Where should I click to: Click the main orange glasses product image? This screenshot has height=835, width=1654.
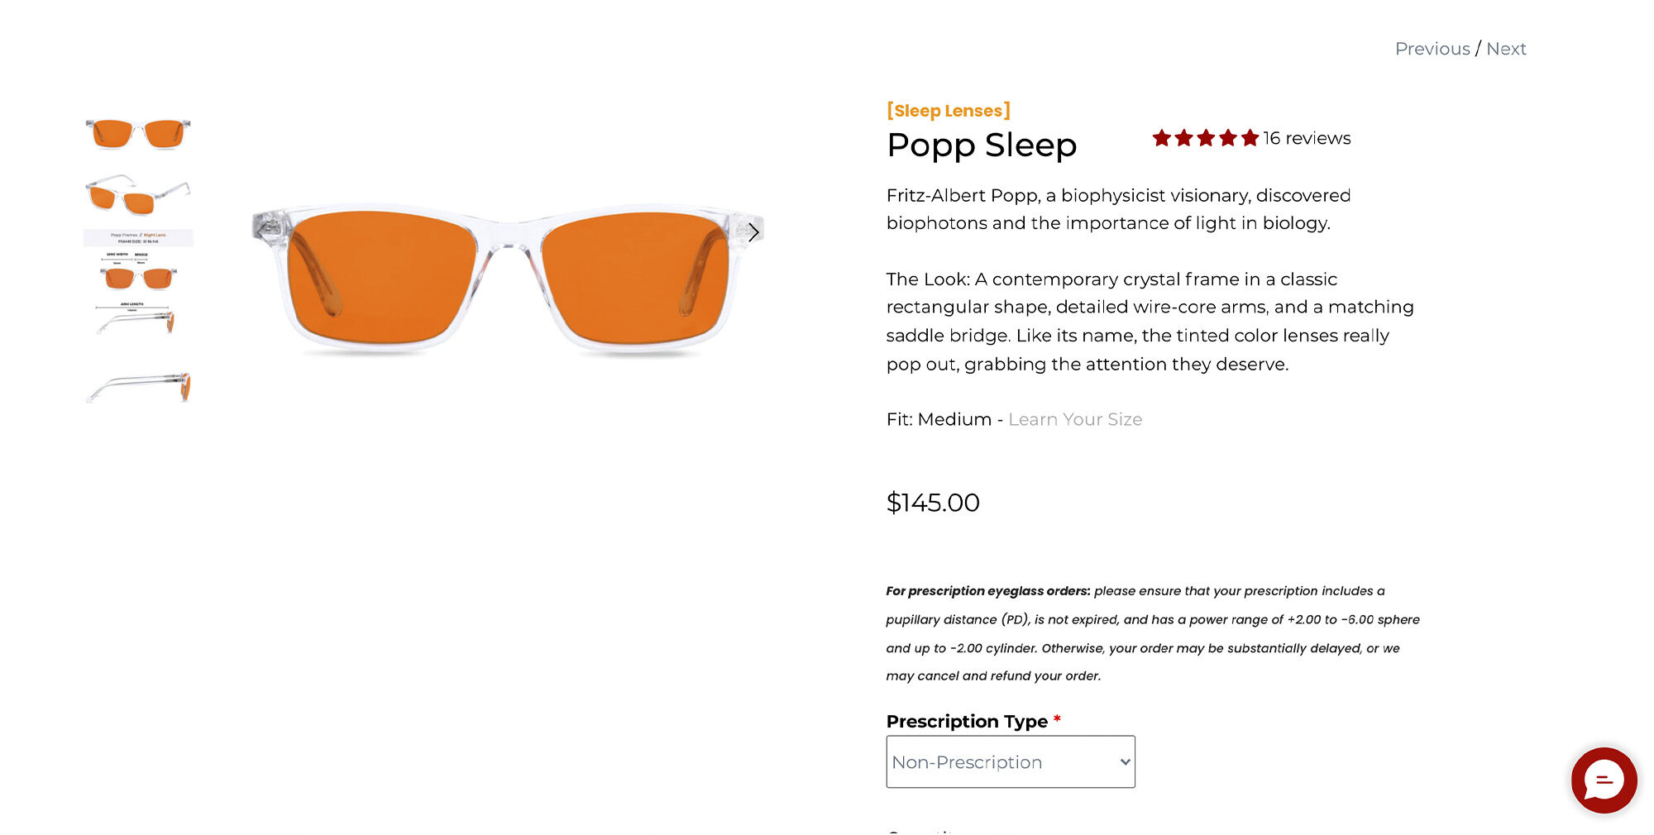508,281
